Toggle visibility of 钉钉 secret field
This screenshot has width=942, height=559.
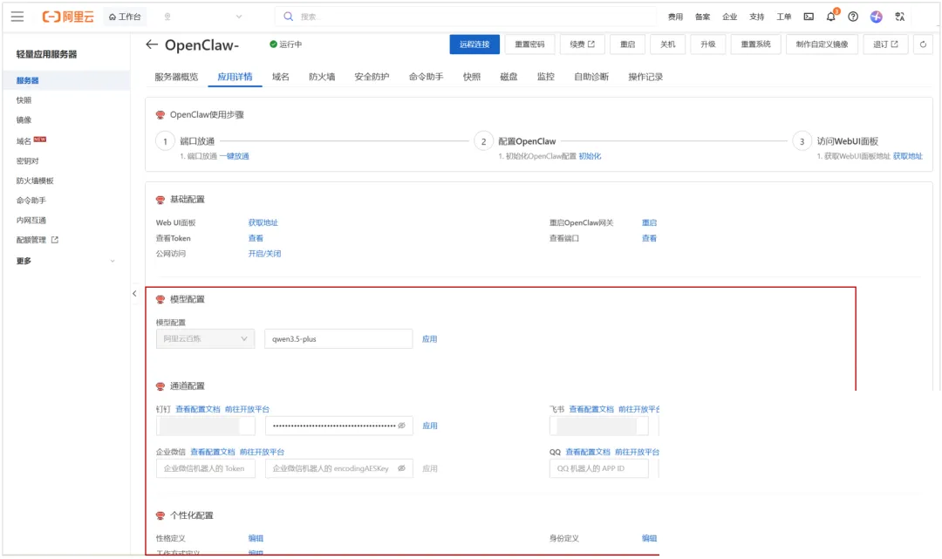click(401, 426)
